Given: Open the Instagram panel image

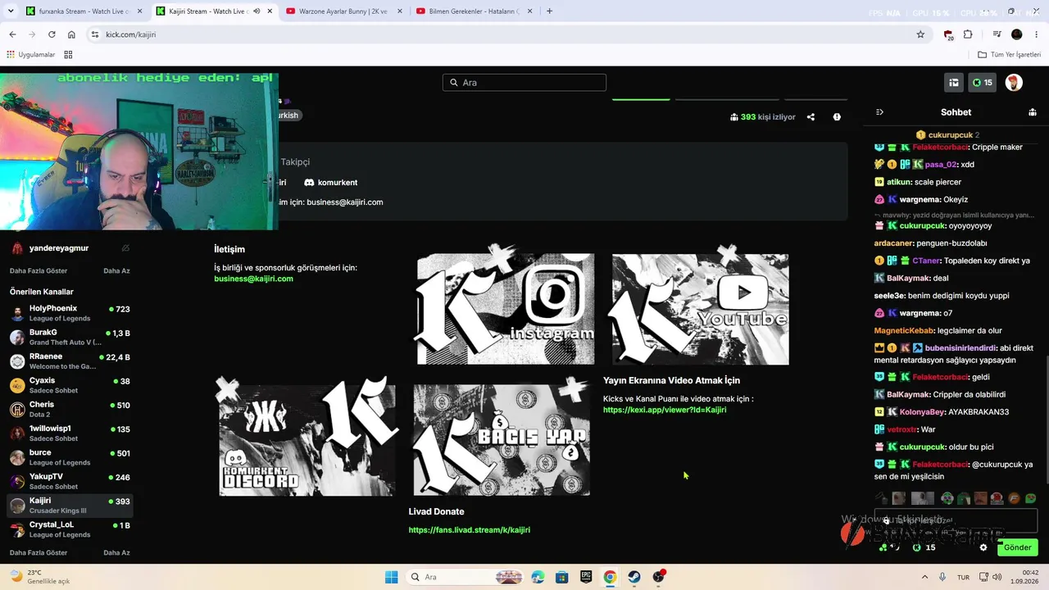Looking at the screenshot, I should 506,305.
